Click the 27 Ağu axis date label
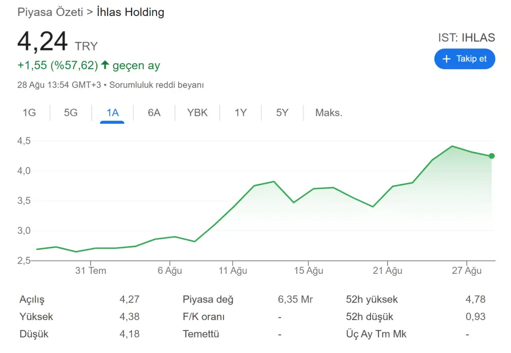 point(467,271)
